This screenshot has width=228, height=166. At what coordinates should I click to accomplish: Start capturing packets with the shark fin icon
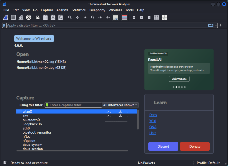tap(6, 17)
